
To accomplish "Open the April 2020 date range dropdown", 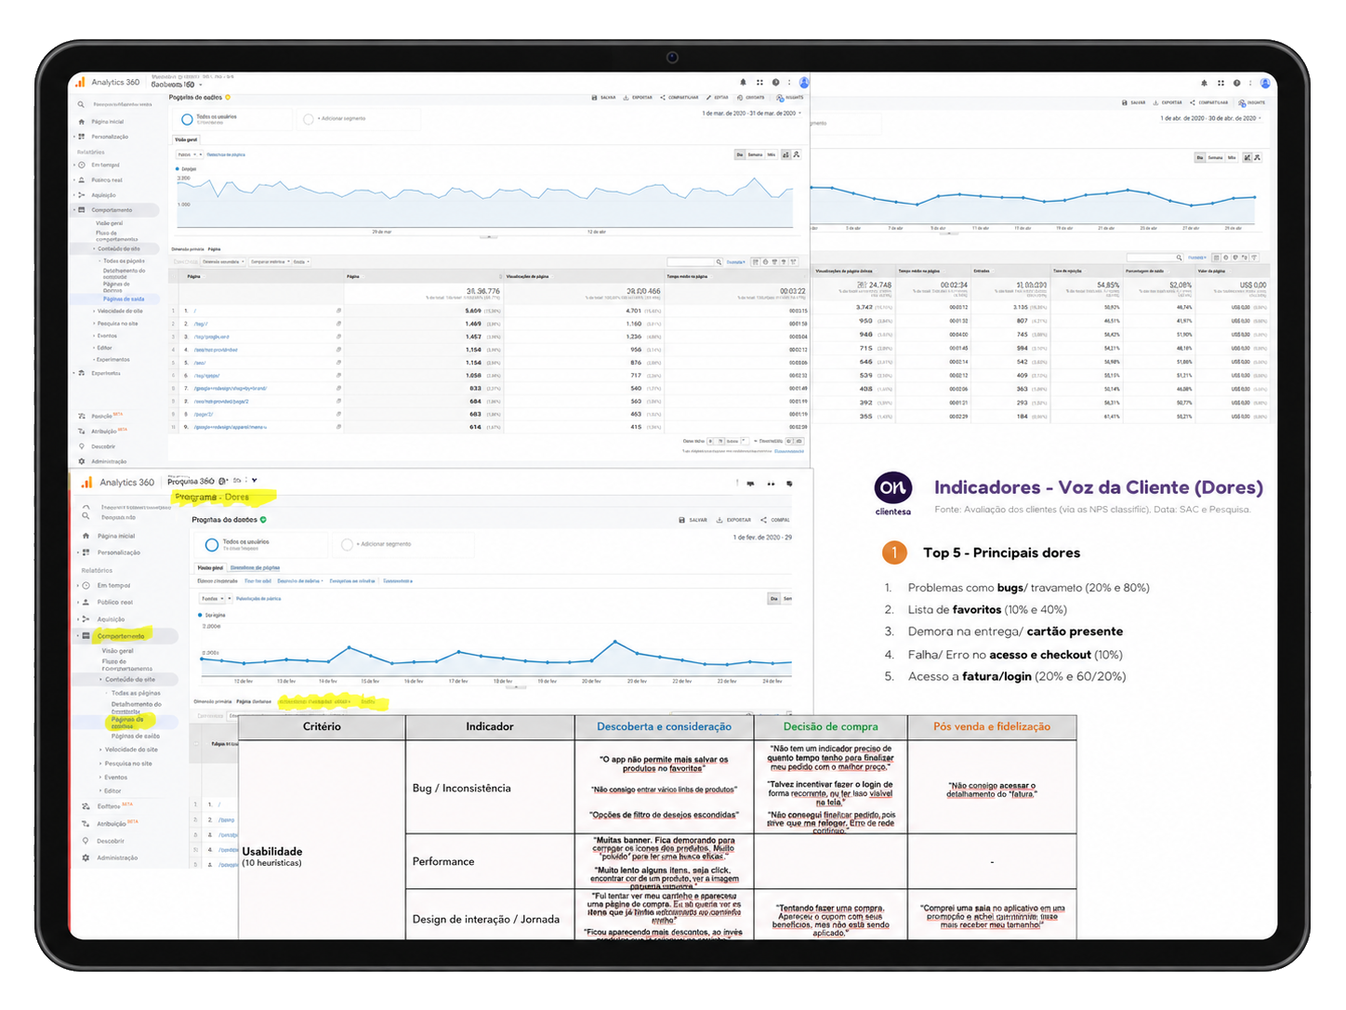I will click(1209, 118).
